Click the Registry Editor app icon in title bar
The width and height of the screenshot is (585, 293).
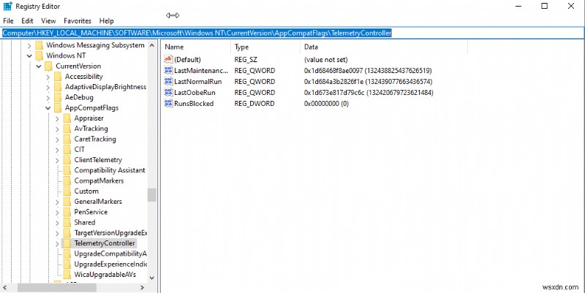[x=7, y=7]
